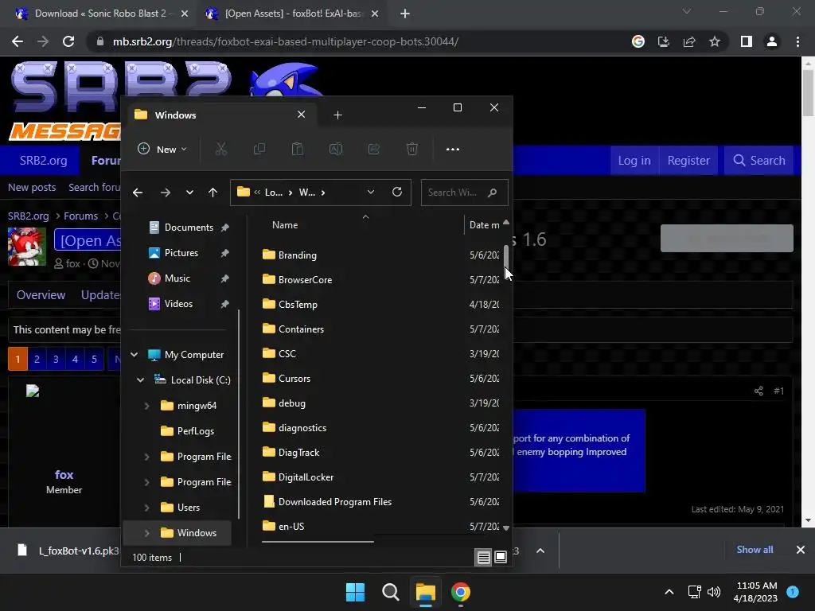Click the Chrome address bar URL
This screenshot has width=815, height=611.
(x=286, y=41)
